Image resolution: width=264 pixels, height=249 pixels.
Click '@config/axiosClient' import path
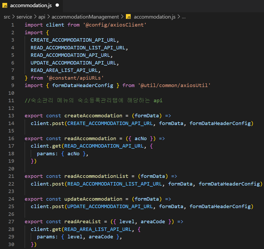(x=115, y=25)
